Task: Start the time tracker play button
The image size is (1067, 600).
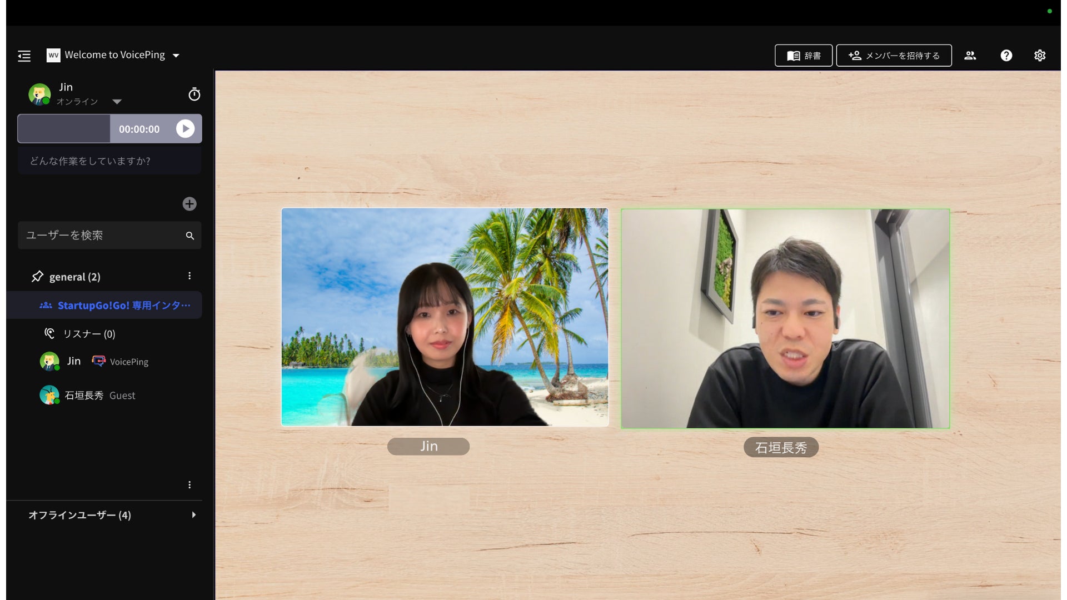Action: (185, 129)
